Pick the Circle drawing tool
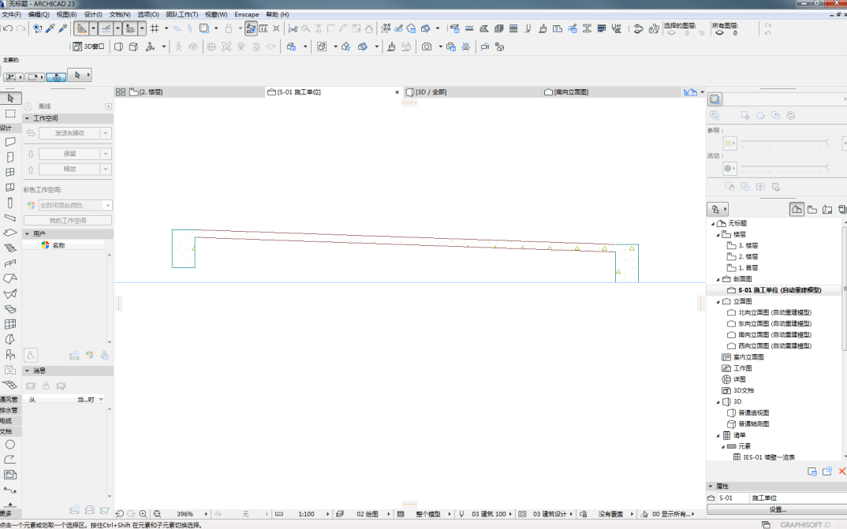This screenshot has height=529, width=847. coord(10,445)
